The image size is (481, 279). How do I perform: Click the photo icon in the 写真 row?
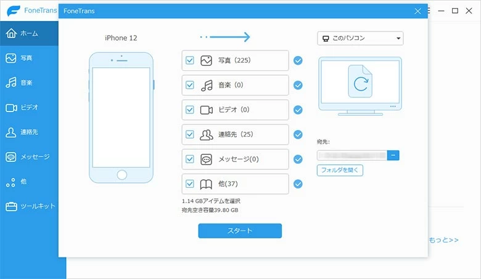pos(207,60)
